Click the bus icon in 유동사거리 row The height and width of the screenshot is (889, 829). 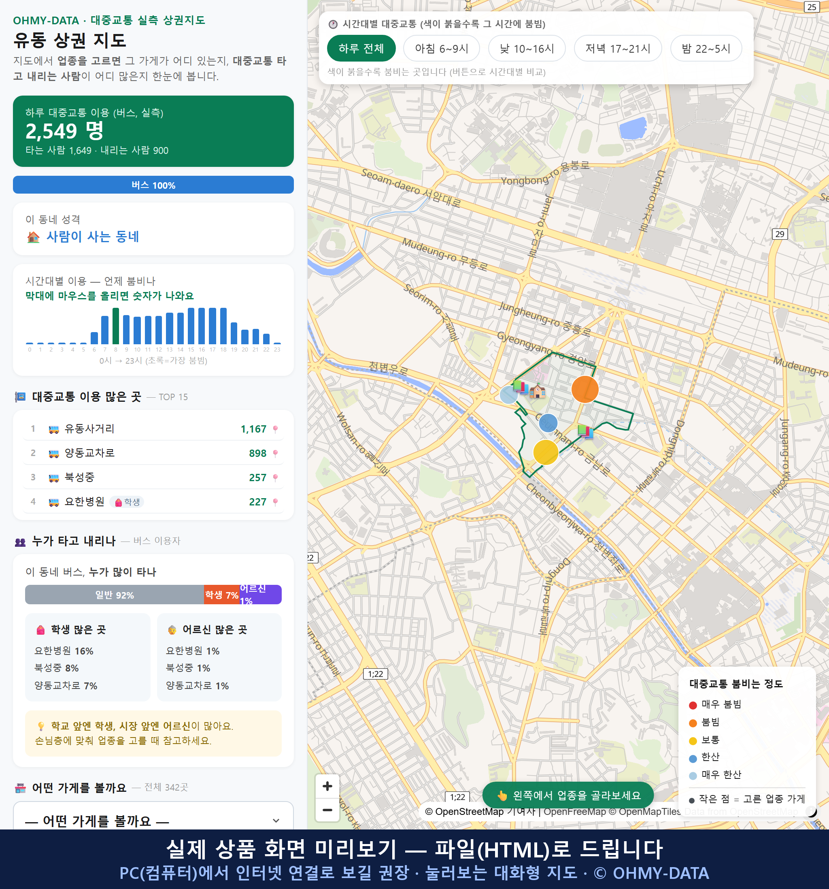[x=53, y=429]
